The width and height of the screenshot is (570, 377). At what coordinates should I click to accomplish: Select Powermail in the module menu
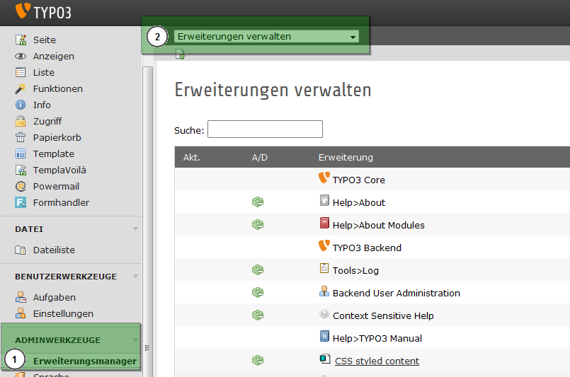pos(56,186)
